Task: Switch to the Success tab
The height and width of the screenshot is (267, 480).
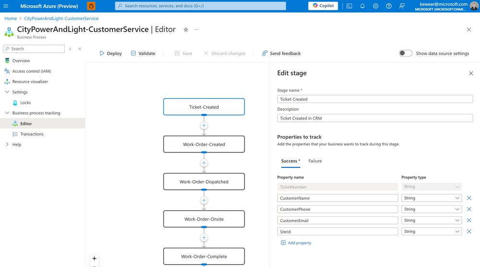Action: pos(291,161)
